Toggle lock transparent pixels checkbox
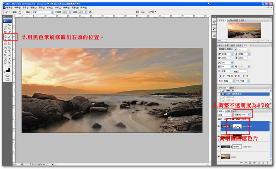Viewport: 276px width, 169px height. click(224, 119)
